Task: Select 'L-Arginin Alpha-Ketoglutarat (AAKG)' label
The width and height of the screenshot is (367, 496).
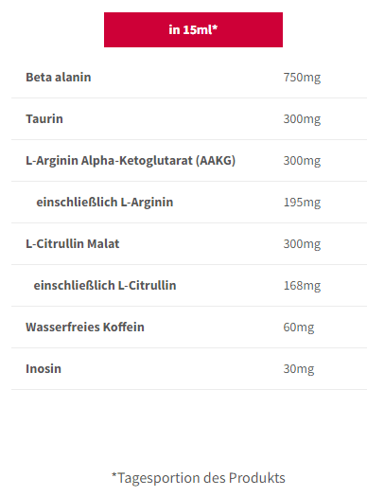Action: (131, 161)
